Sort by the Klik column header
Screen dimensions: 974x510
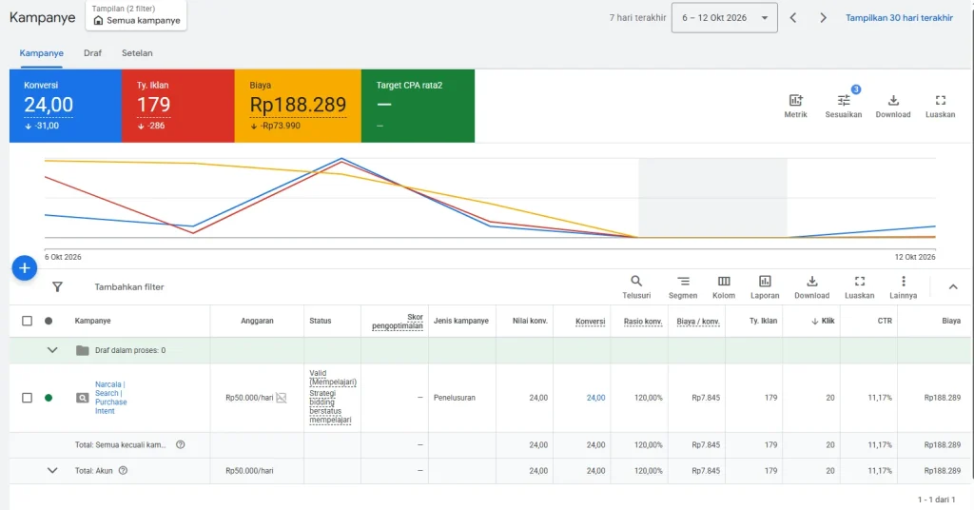[823, 322]
